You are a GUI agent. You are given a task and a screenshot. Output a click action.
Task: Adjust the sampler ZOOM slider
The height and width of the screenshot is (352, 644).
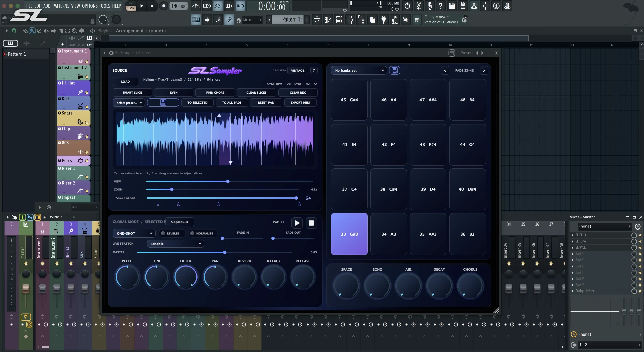click(x=223, y=189)
